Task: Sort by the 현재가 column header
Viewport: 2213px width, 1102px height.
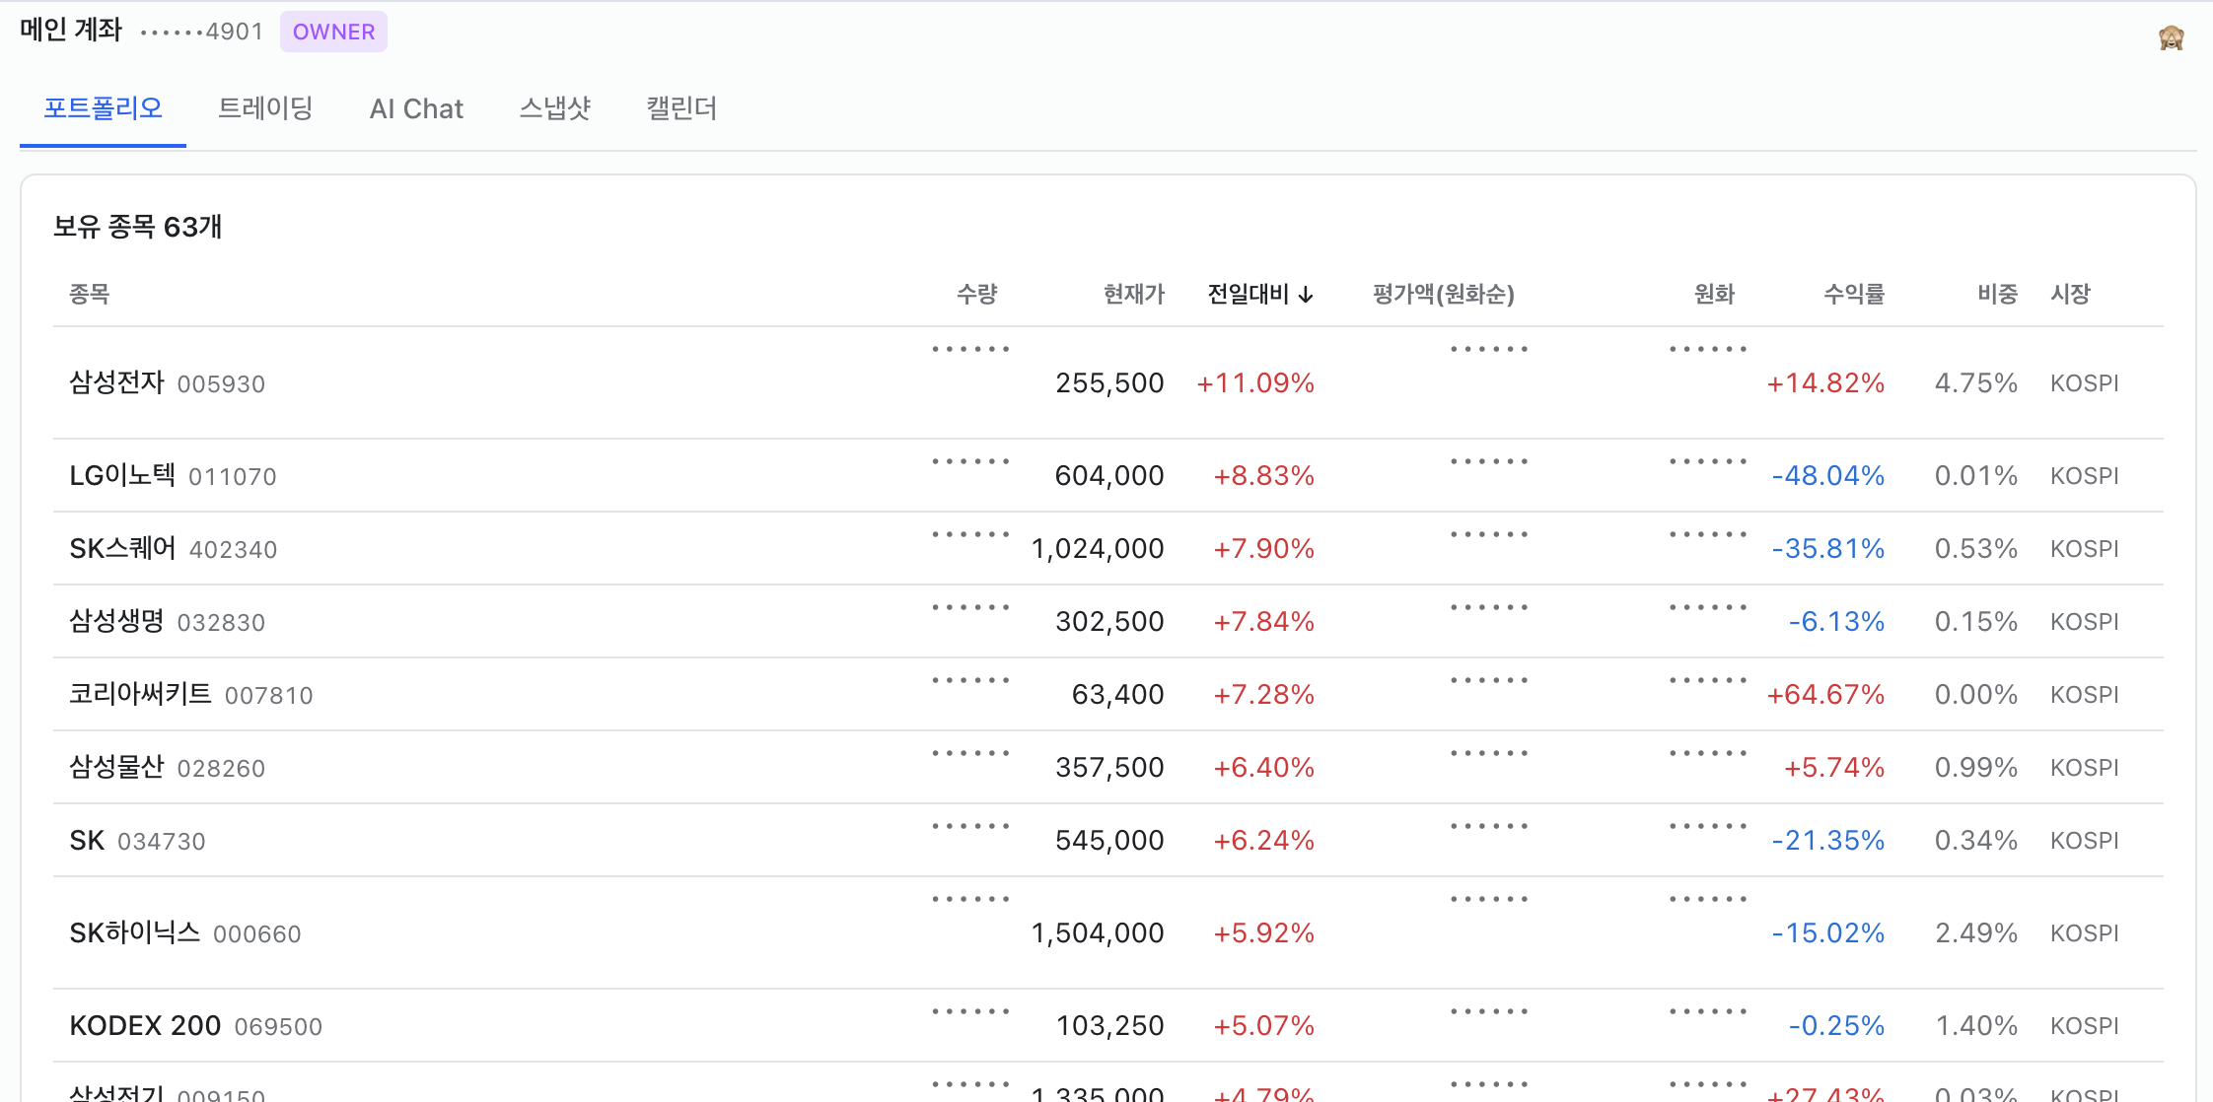Action: click(x=1133, y=294)
